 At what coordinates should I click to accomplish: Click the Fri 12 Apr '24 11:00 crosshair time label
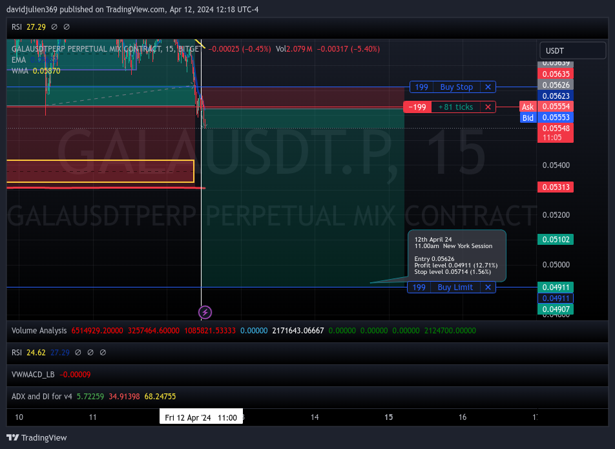click(x=201, y=417)
